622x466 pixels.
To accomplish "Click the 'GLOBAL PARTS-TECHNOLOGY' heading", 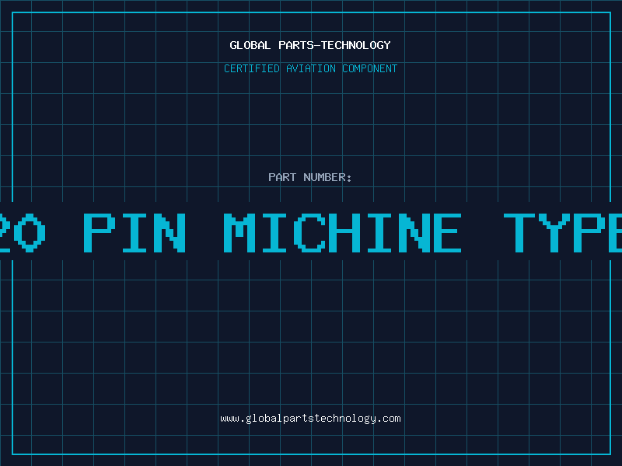I will click(310, 45).
